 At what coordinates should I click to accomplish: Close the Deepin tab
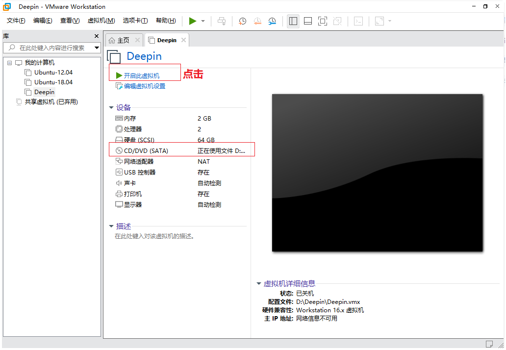pyautogui.click(x=183, y=40)
